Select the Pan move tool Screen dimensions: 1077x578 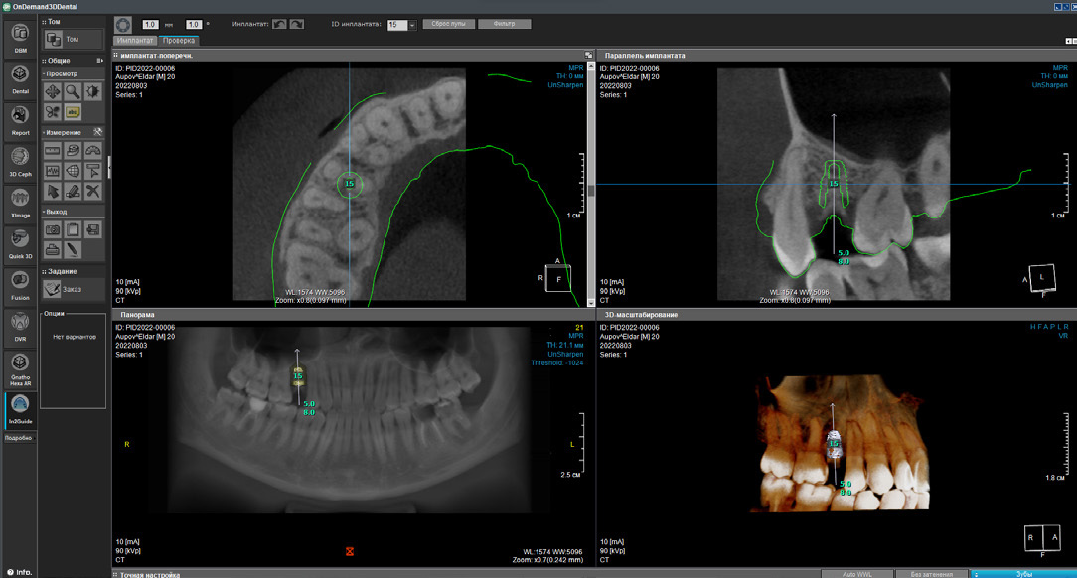point(54,91)
